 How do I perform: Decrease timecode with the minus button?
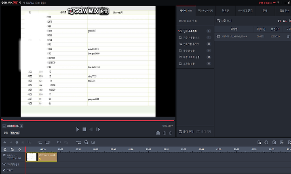[4, 126]
